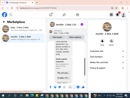Open the Facebook search magnifier icon
Image resolution: width=130 pixels, height=98 pixels.
11,15
